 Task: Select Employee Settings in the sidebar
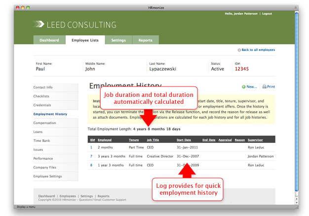(x=47, y=176)
